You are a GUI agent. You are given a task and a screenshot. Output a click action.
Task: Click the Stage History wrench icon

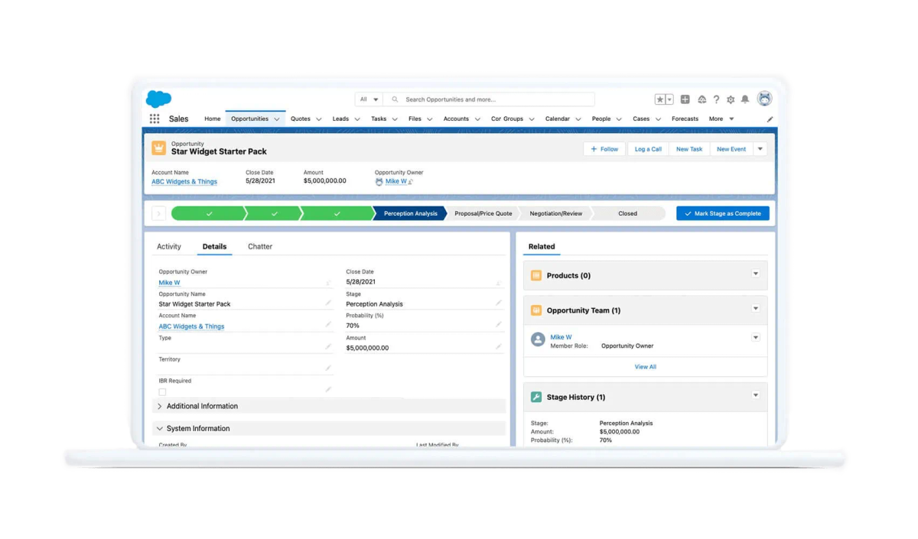point(536,397)
